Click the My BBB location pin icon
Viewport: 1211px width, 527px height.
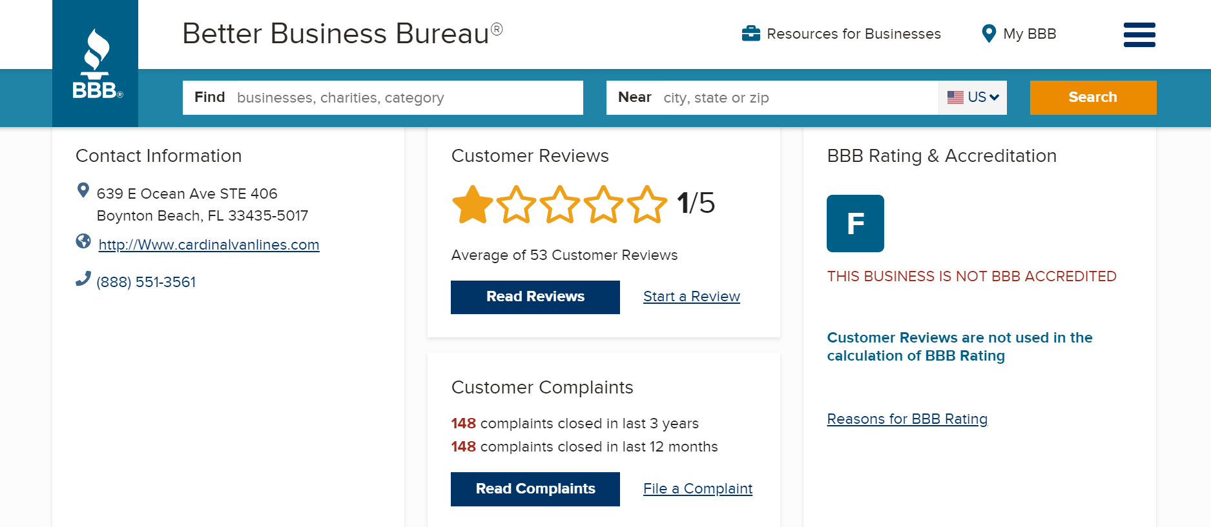coord(988,34)
